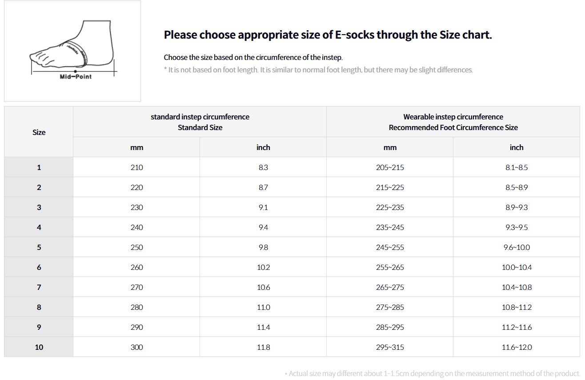Select size 10 row label

pos(39,347)
